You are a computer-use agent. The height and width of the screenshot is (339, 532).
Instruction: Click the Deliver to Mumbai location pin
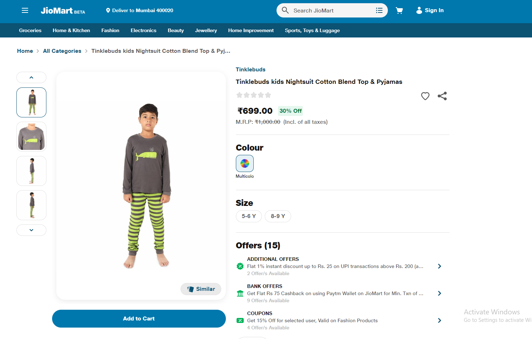(x=108, y=10)
